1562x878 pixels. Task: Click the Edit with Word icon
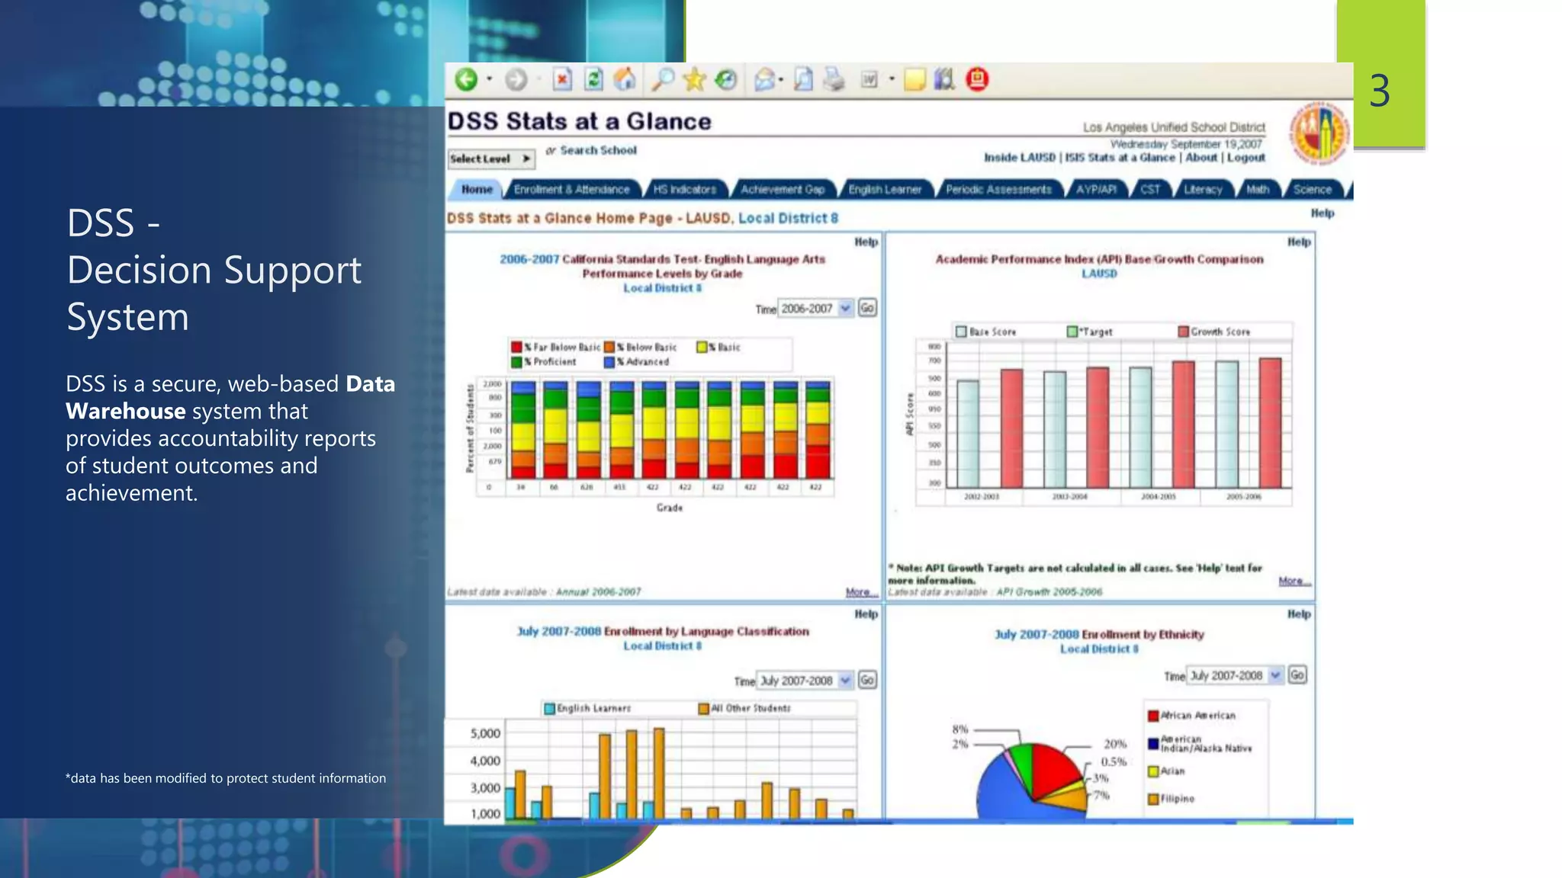click(869, 79)
